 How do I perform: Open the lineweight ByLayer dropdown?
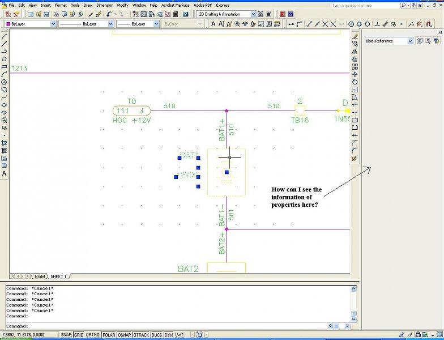(x=156, y=24)
